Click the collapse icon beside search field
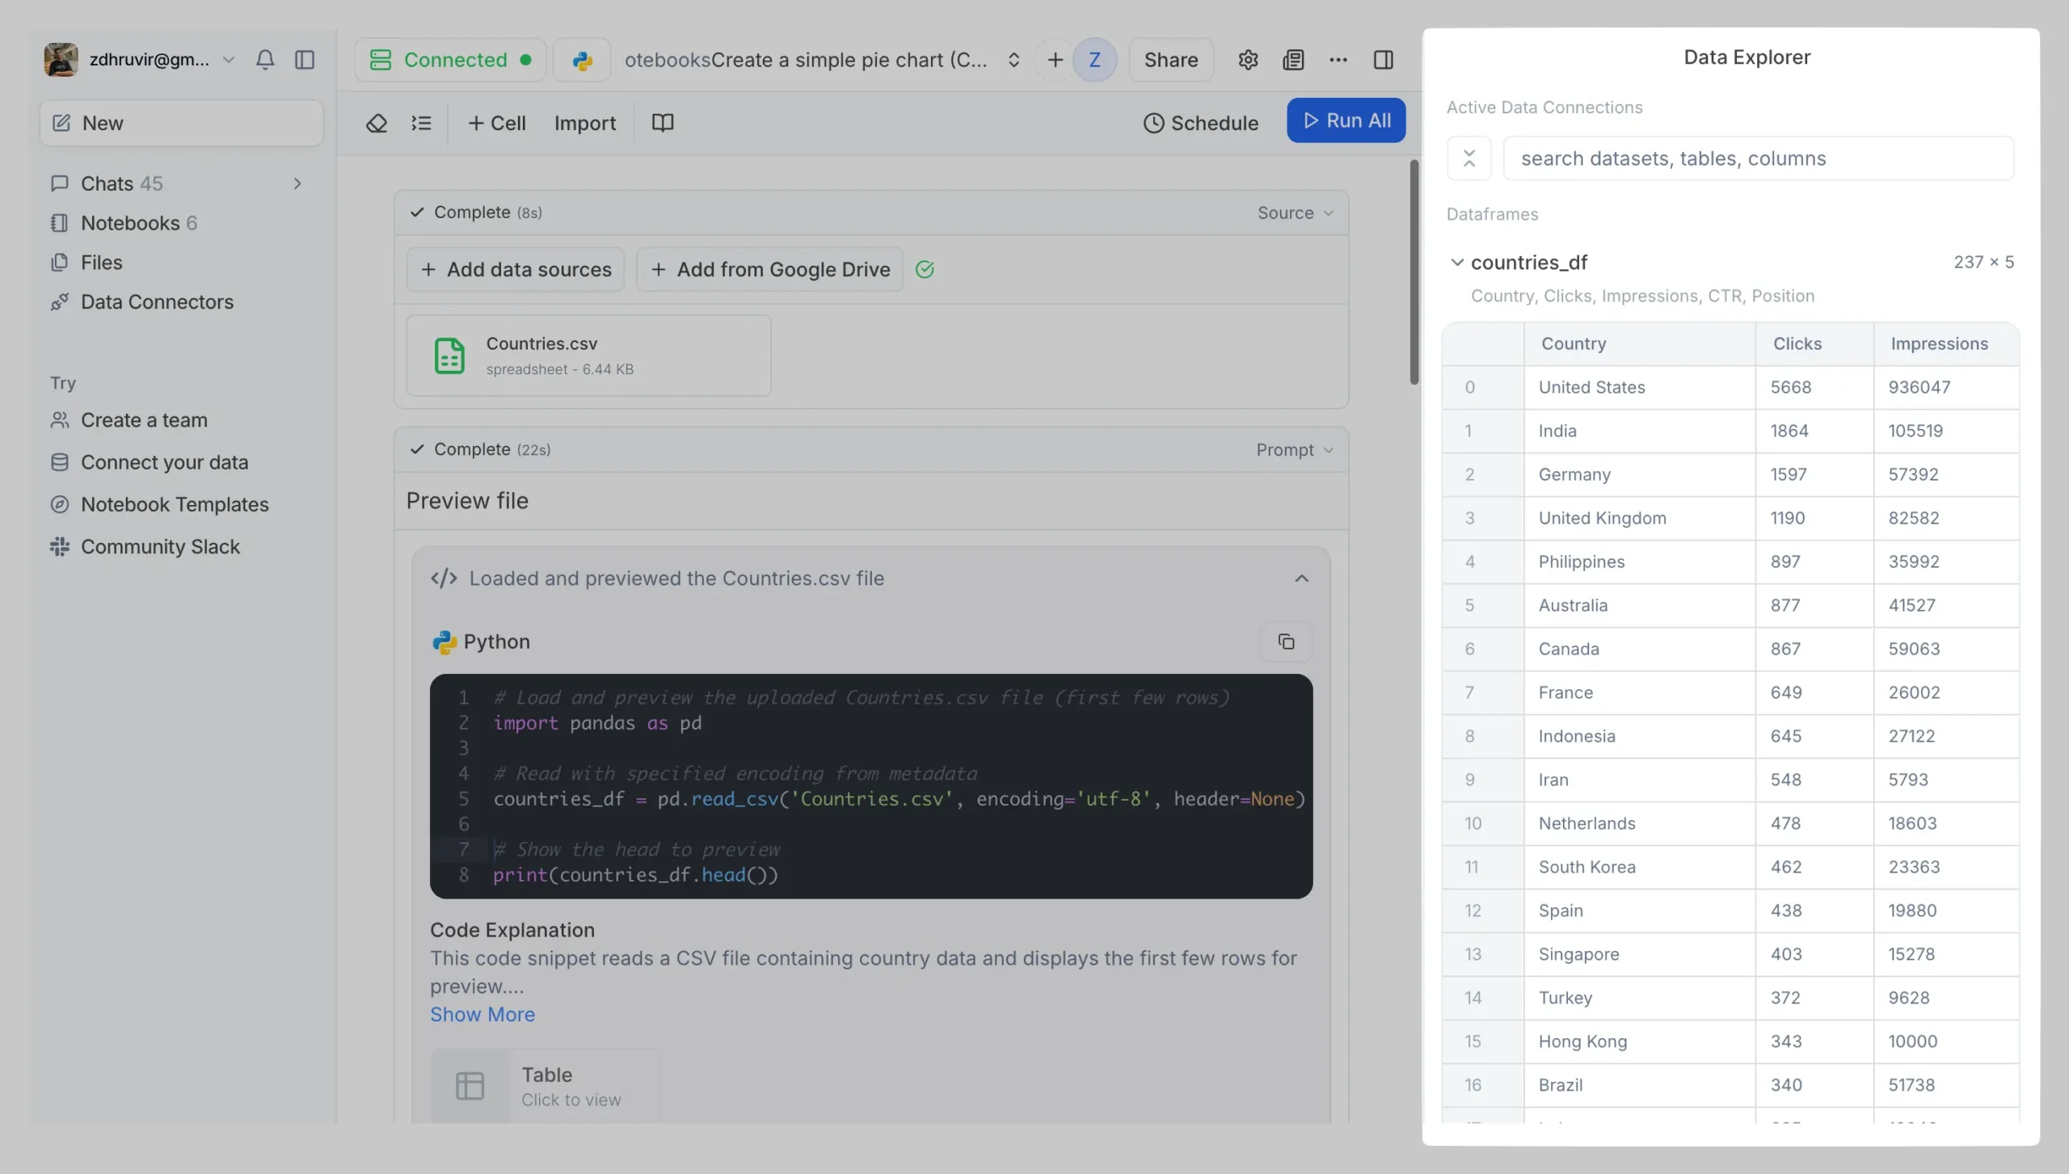 (1469, 158)
